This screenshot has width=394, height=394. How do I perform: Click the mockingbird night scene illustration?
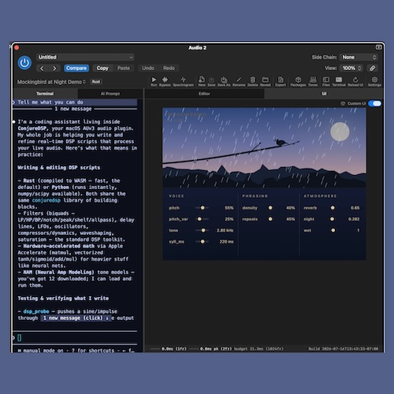coord(264,147)
